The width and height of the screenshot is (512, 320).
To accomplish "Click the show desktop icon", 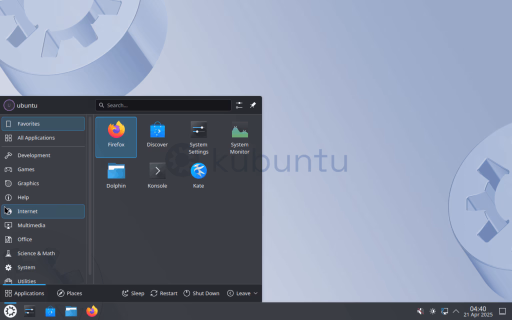I will tap(502, 311).
